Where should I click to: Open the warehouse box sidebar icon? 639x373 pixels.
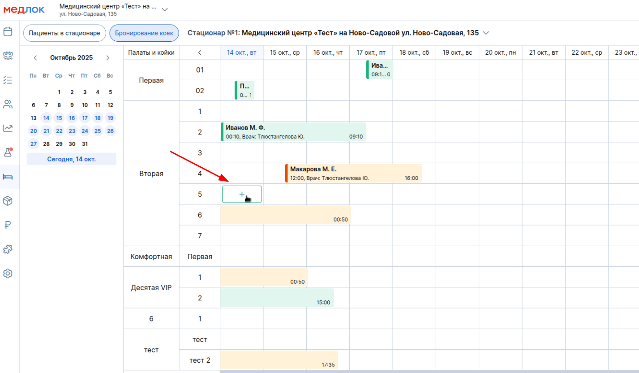(8, 201)
